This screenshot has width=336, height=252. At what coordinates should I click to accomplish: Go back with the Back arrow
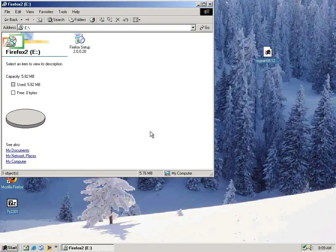11,20
